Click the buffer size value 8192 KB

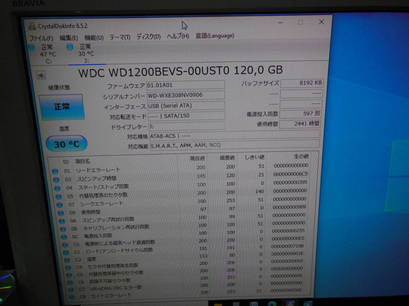pos(302,83)
